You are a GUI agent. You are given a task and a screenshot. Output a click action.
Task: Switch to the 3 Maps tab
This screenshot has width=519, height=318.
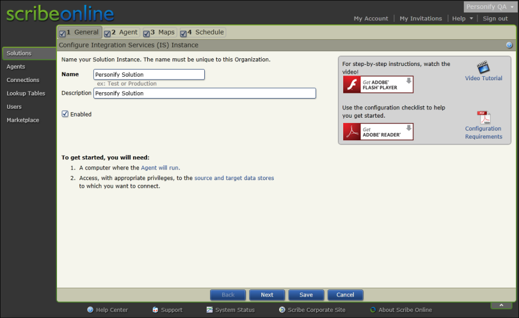tap(160, 33)
